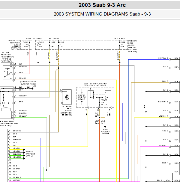Click the Power Top Switch label
180x182 pixels.
tap(104, 102)
